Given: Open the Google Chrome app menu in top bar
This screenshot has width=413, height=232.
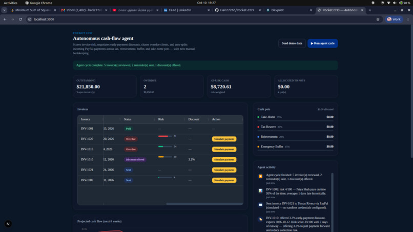Looking at the screenshot, I should pos(39,3).
